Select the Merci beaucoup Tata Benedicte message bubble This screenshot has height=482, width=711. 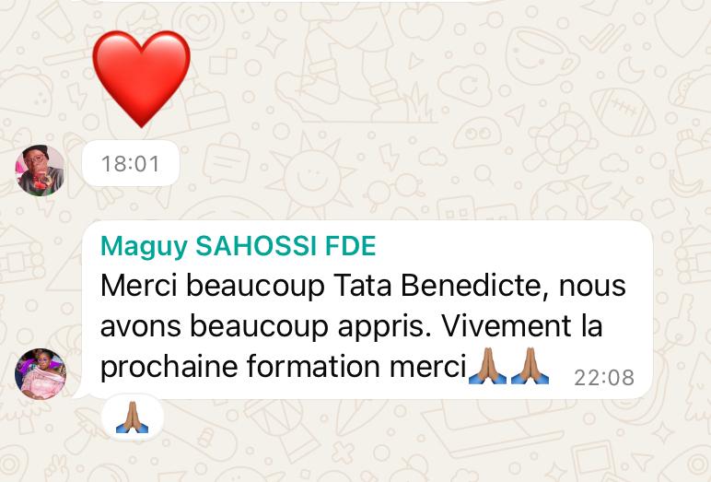[367, 310]
